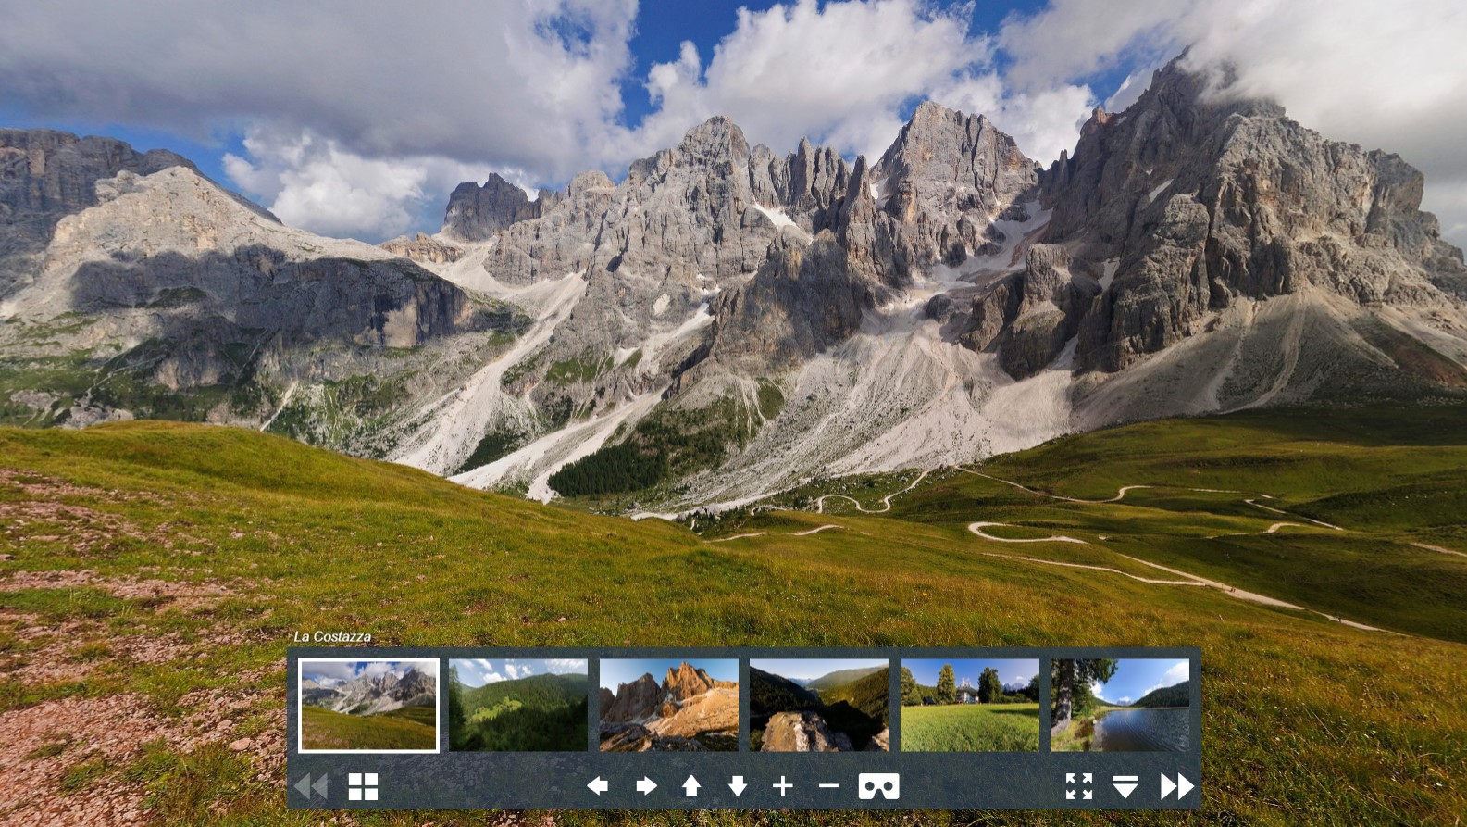Toggle the thumbnail grid view icon
1467x827 pixels.
(x=363, y=787)
